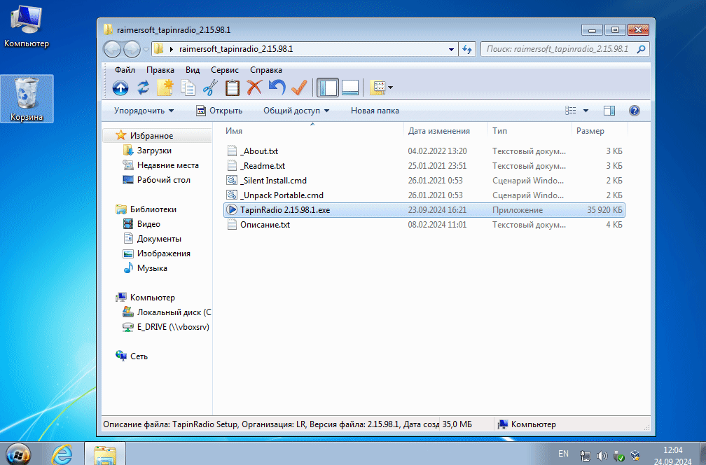Select the Описание.txt file

tap(424, 225)
